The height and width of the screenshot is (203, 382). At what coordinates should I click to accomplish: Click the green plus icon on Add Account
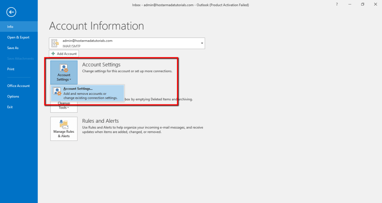click(x=53, y=54)
